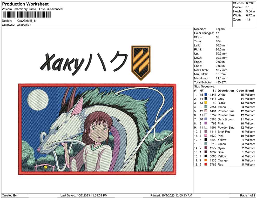Click the Height value '5.54 in'
Screen dimensions: 257x198
tap(251, 11)
